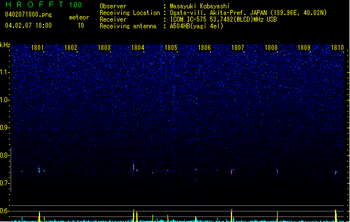Click the 1802 time marker

71,48
